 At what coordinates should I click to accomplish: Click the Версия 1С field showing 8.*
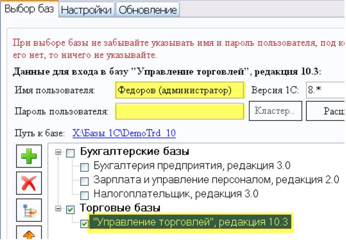[326, 90]
